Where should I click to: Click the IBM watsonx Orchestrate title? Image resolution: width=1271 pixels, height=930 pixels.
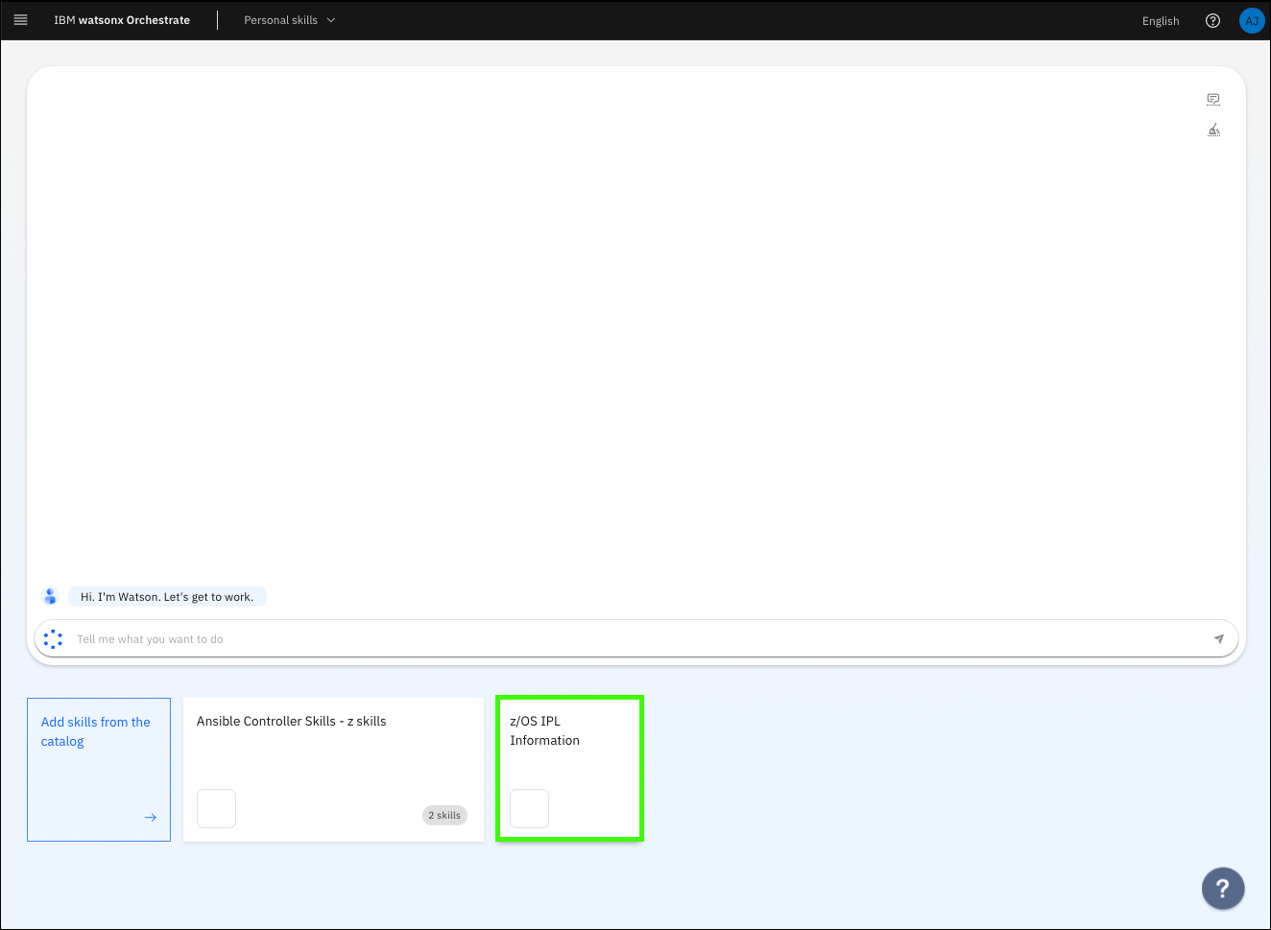coord(122,20)
